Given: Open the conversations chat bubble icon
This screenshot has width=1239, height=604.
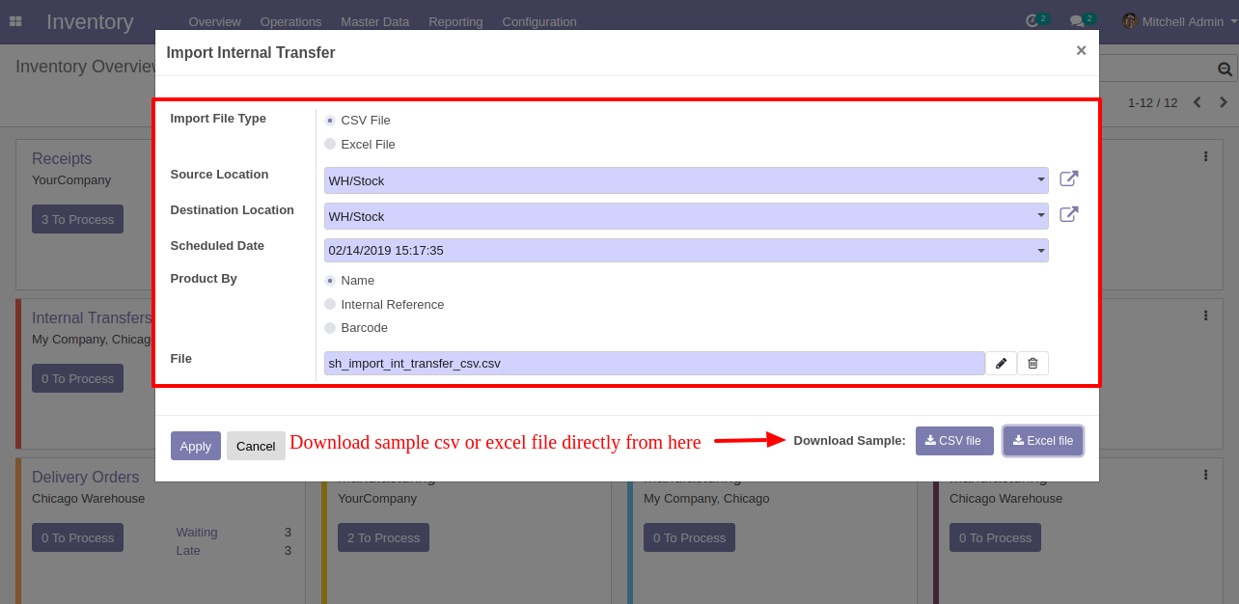Looking at the screenshot, I should click(1077, 21).
